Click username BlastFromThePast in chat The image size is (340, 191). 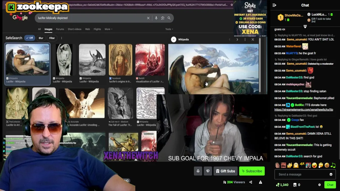point(303,127)
